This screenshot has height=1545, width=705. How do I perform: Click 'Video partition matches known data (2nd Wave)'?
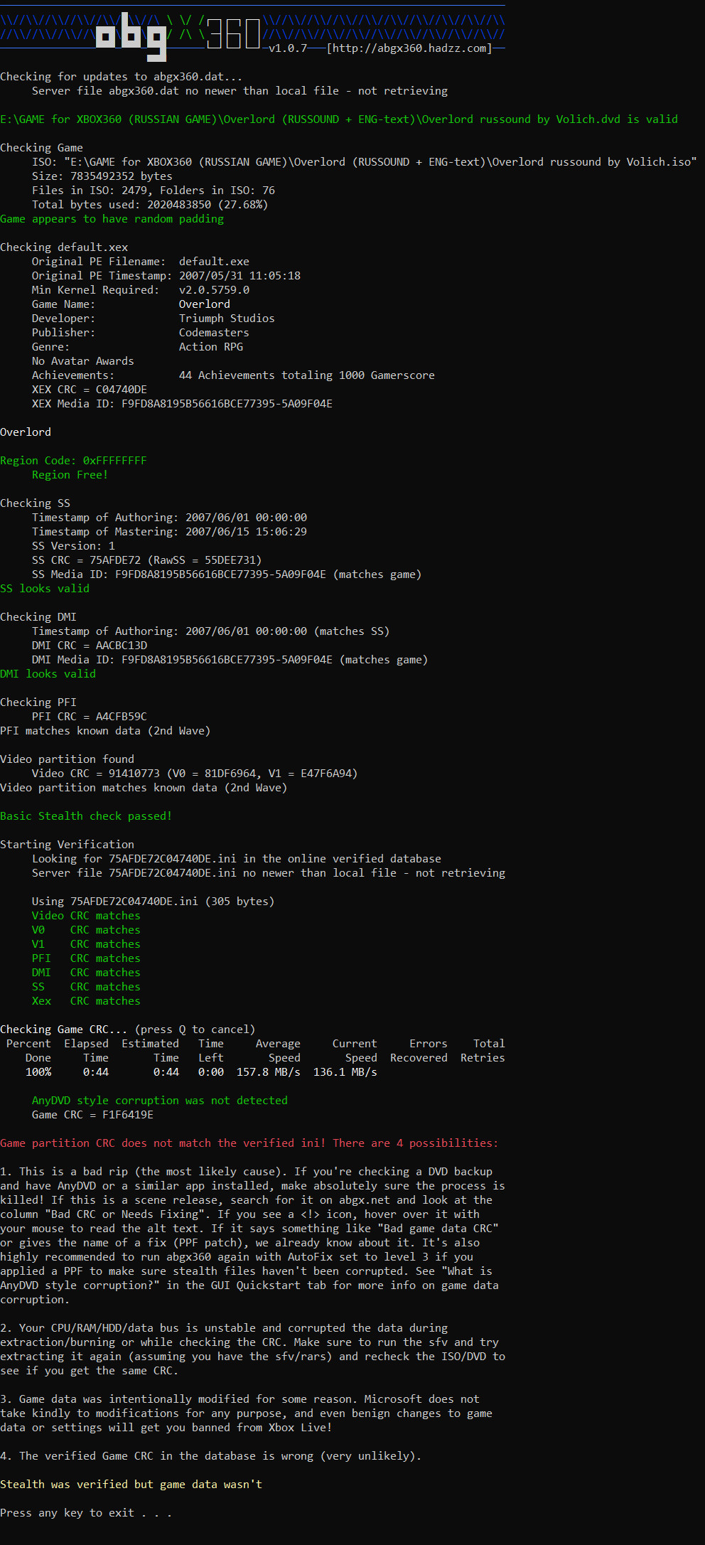pos(144,788)
